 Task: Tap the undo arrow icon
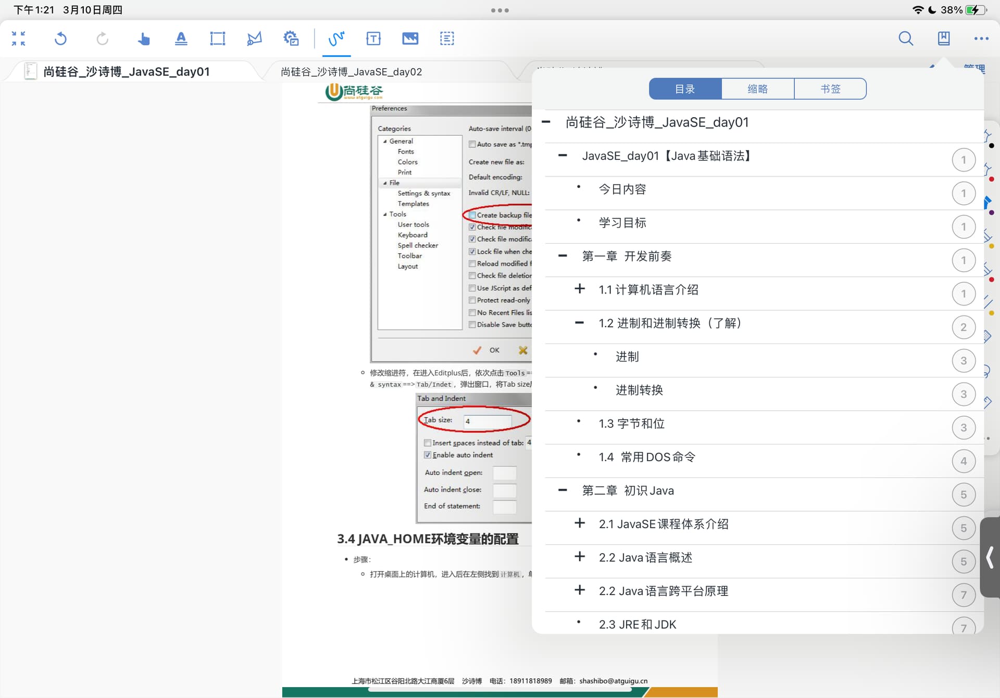(60, 39)
